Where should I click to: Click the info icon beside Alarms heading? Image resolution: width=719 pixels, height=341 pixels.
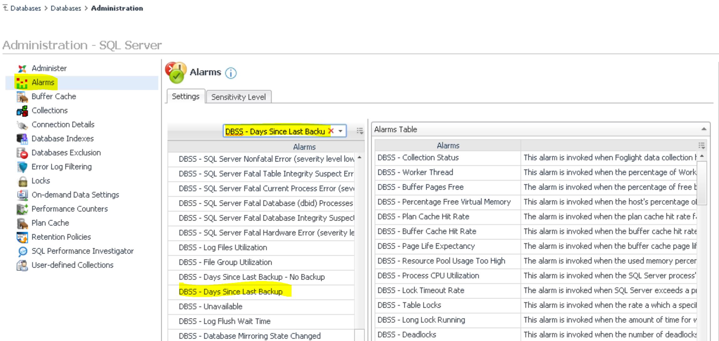click(231, 73)
